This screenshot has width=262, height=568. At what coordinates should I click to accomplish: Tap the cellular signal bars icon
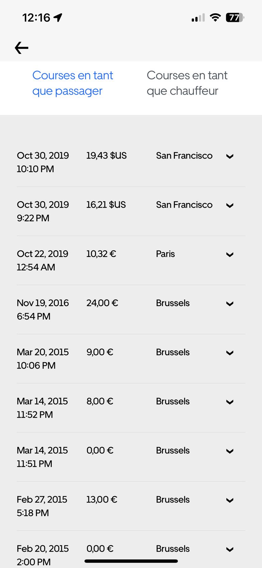coord(198,18)
